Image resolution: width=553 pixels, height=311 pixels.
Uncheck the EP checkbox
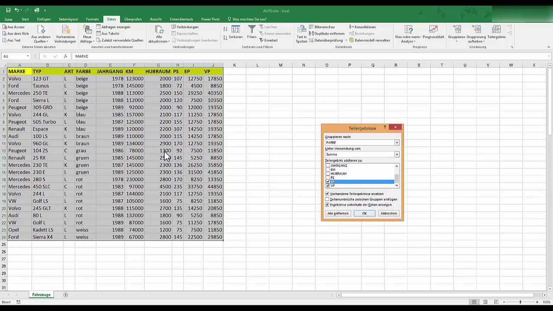coord(328,182)
